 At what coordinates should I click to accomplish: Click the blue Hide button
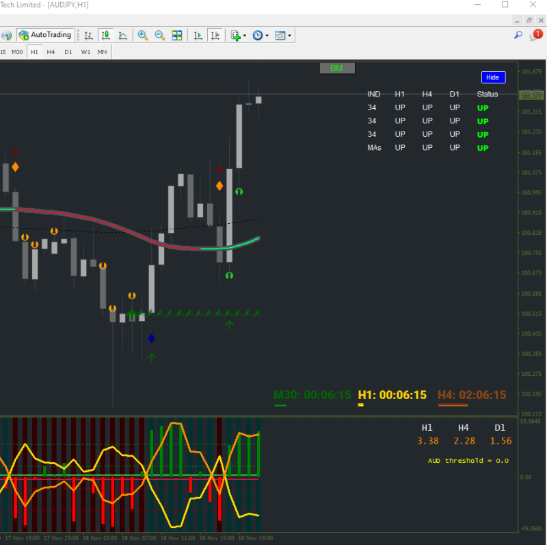pyautogui.click(x=493, y=77)
